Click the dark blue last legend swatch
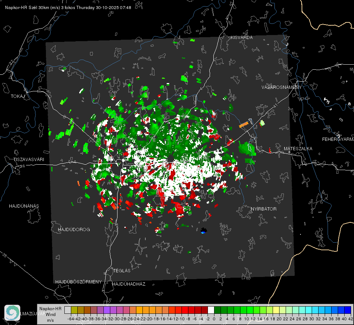 click(x=348, y=310)
